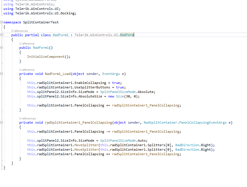The width and height of the screenshot is (247, 187).
Task: Click the 'true' value on EnableCollapsing line
Action: coord(116,83)
